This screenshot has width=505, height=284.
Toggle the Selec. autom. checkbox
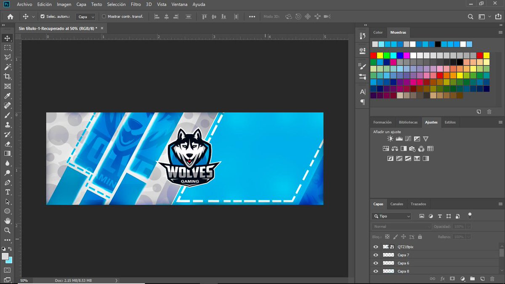click(42, 16)
